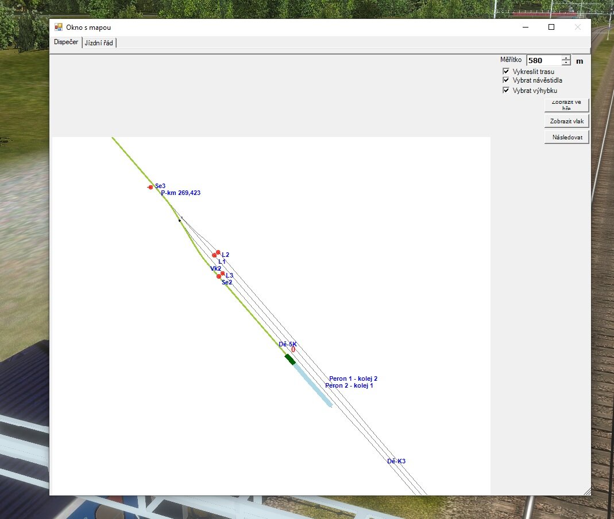The image size is (614, 519).
Task: Click the light blue platform strip
Action: click(x=313, y=385)
